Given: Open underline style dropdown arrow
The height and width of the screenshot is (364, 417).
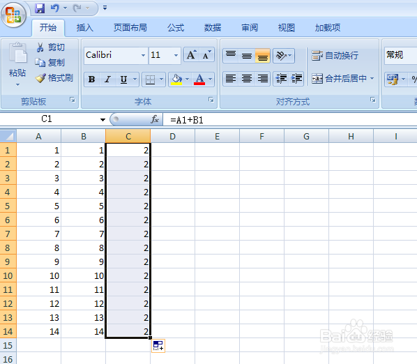Looking at the screenshot, I should [135, 79].
